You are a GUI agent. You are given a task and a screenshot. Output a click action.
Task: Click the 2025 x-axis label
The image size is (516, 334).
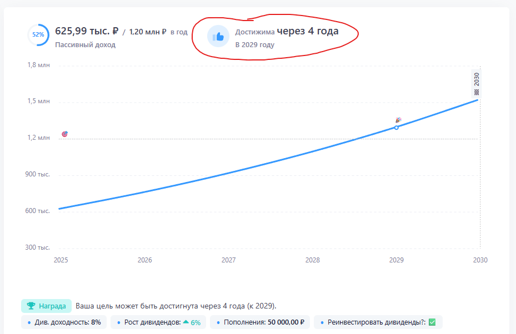pyautogui.click(x=61, y=260)
